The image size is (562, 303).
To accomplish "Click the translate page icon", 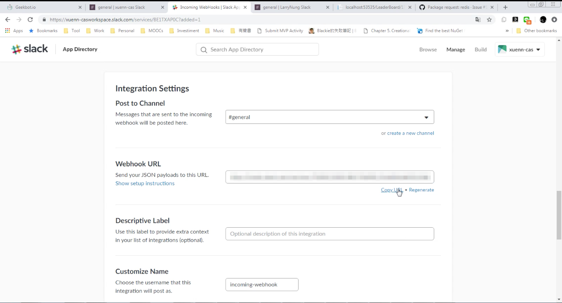I will pos(478,20).
